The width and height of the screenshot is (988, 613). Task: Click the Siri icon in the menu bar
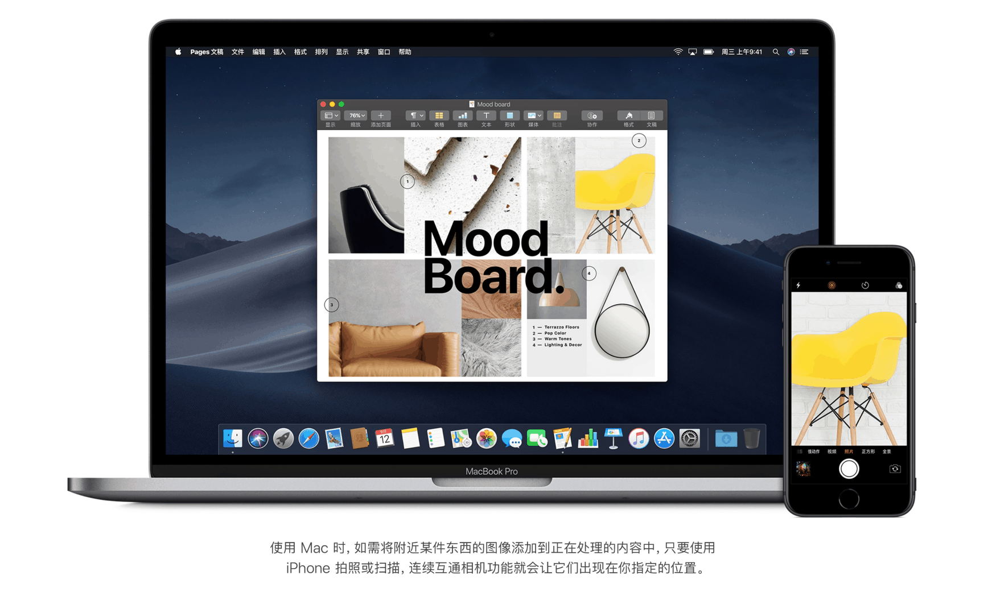pyautogui.click(x=791, y=52)
